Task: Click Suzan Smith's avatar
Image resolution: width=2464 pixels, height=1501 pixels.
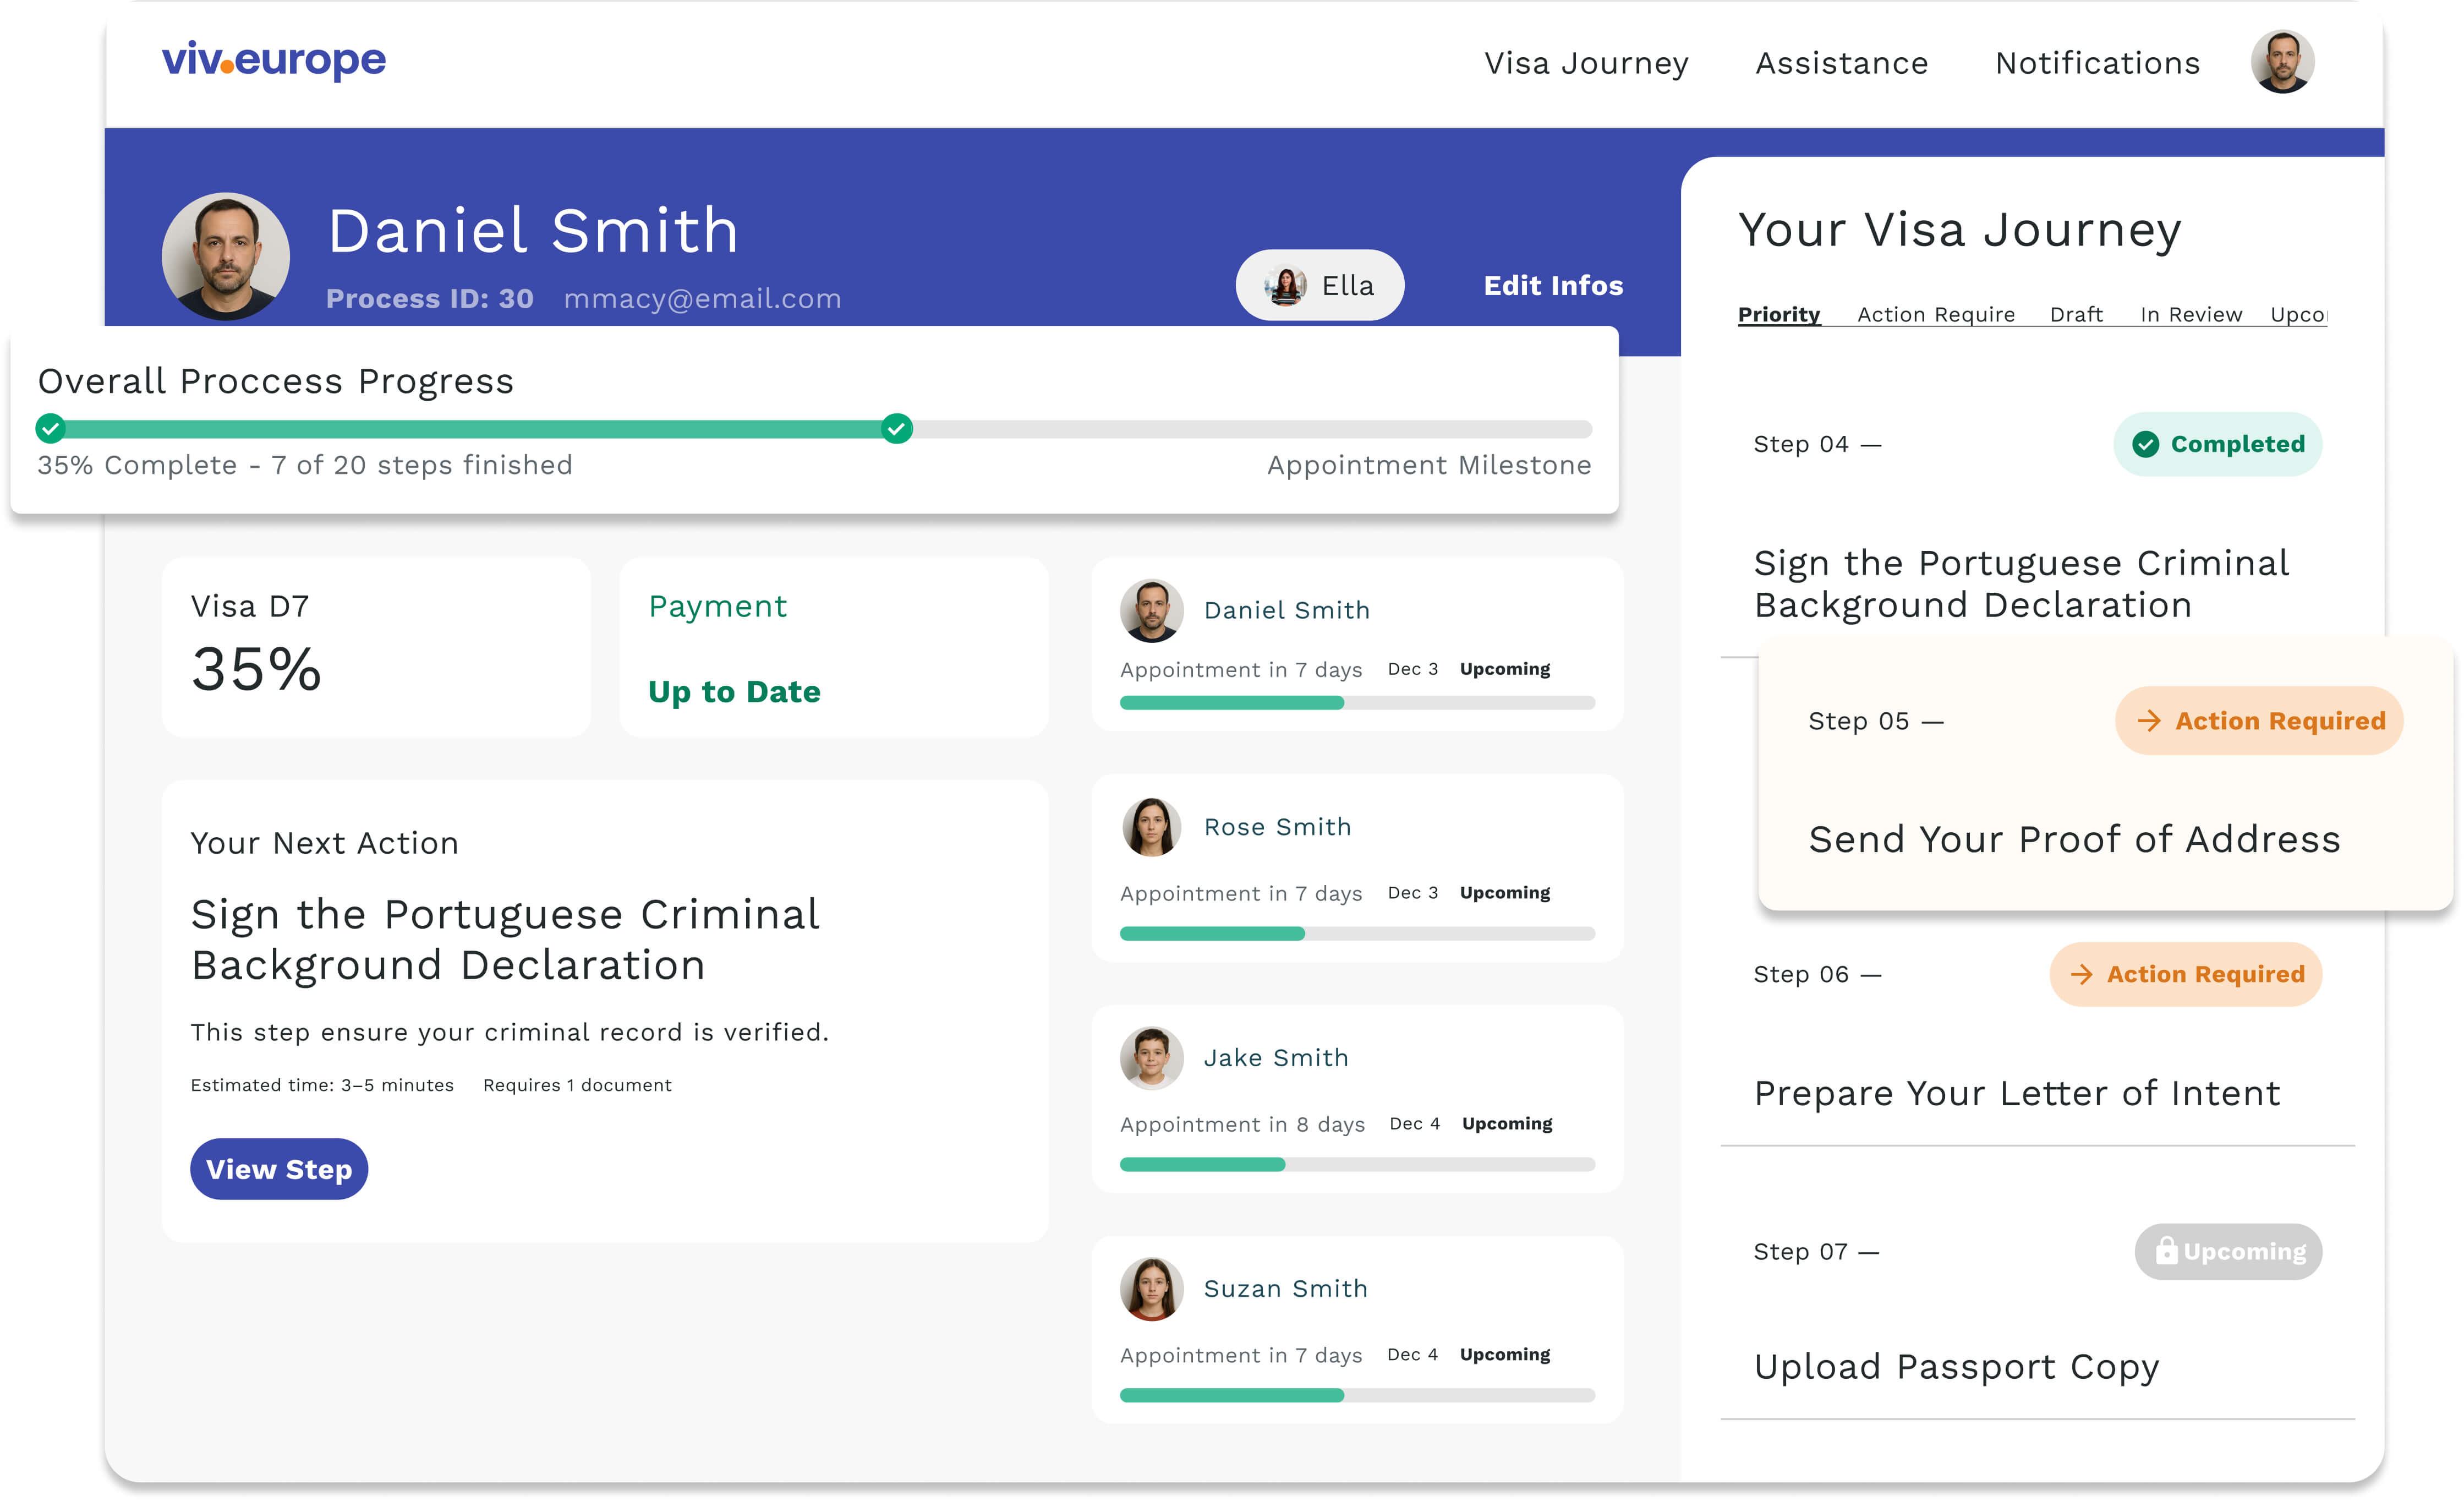Action: click(1151, 1288)
